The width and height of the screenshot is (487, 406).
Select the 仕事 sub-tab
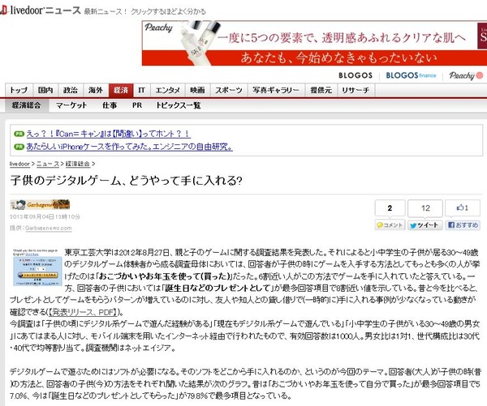click(x=110, y=105)
